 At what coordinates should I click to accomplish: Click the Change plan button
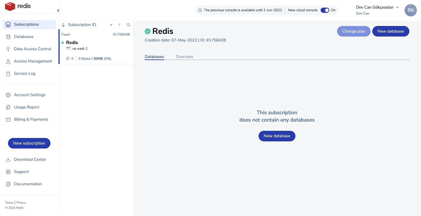(x=354, y=31)
